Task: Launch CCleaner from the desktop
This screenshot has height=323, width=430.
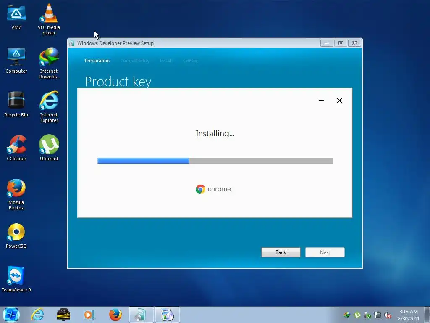Action: coord(16,148)
